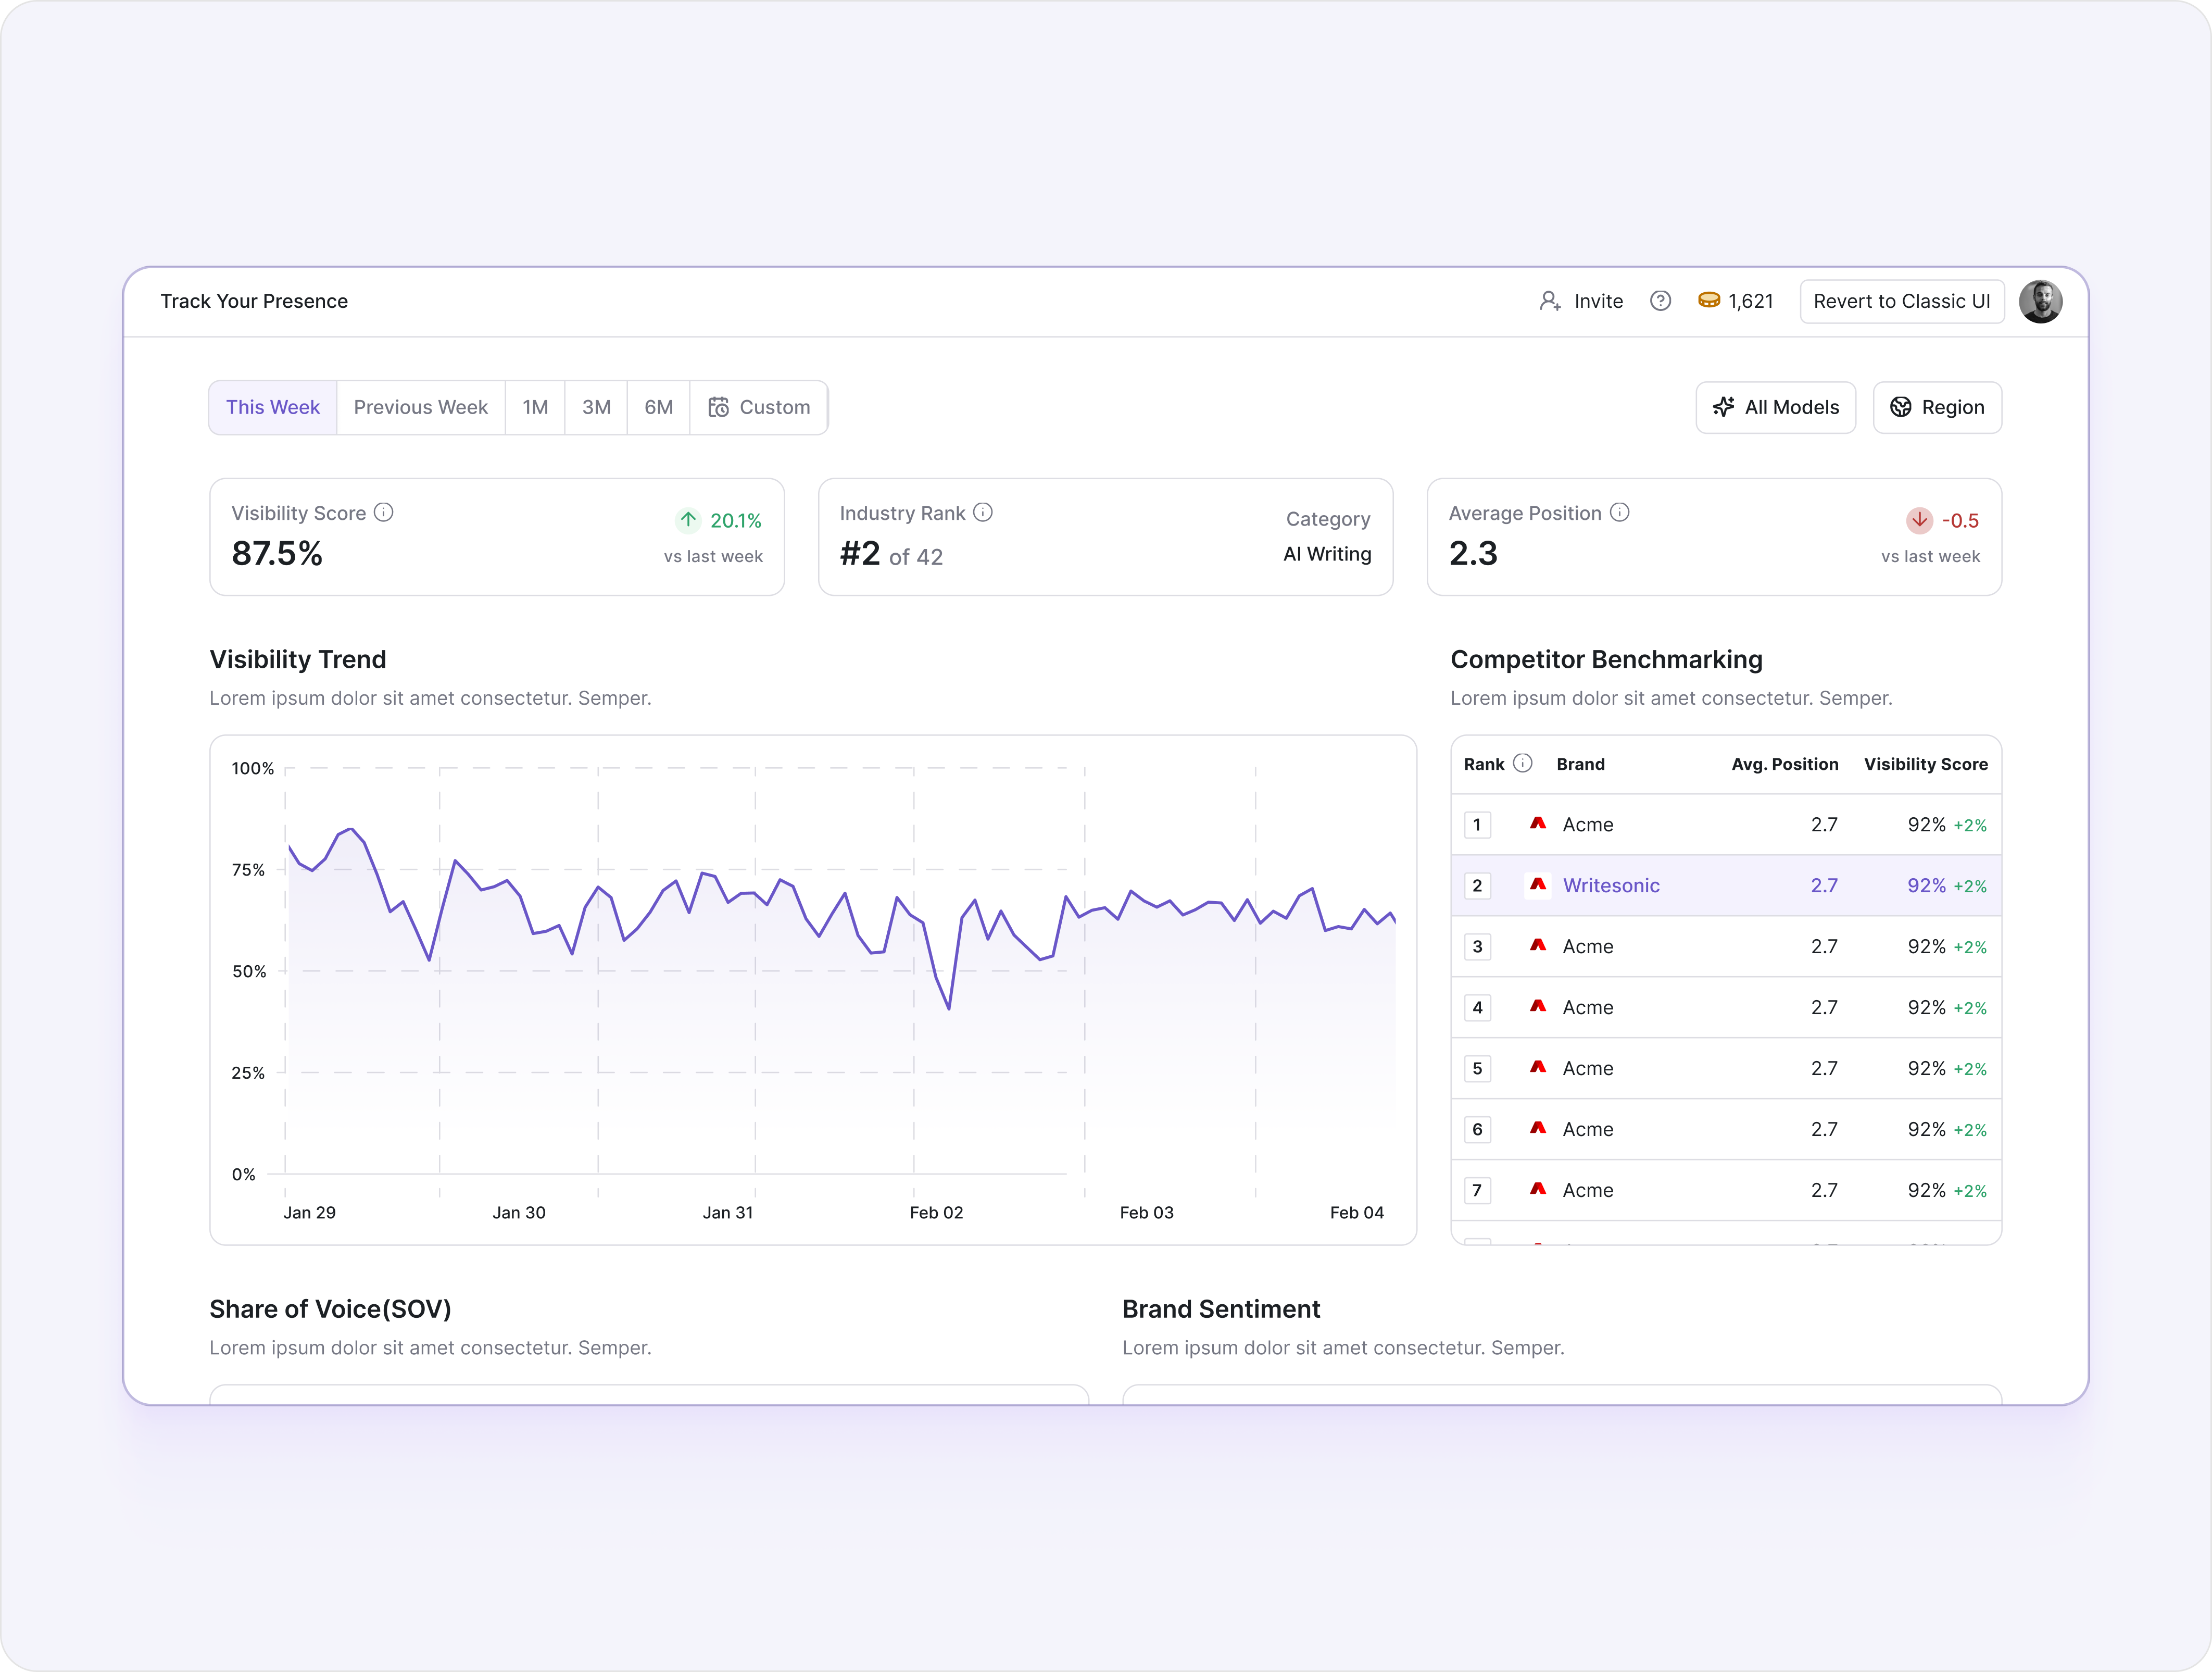Image resolution: width=2212 pixels, height=1672 pixels.
Task: Click the Writesonic brand logo icon
Action: pyautogui.click(x=1538, y=884)
